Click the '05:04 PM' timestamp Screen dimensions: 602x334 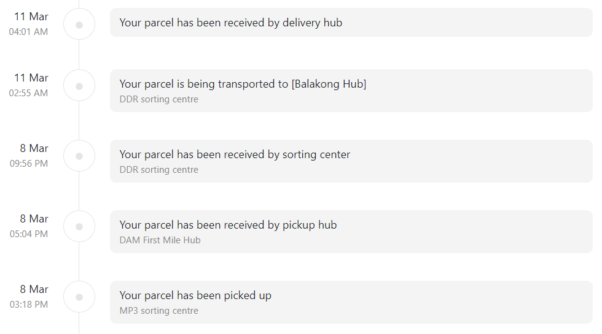point(29,234)
